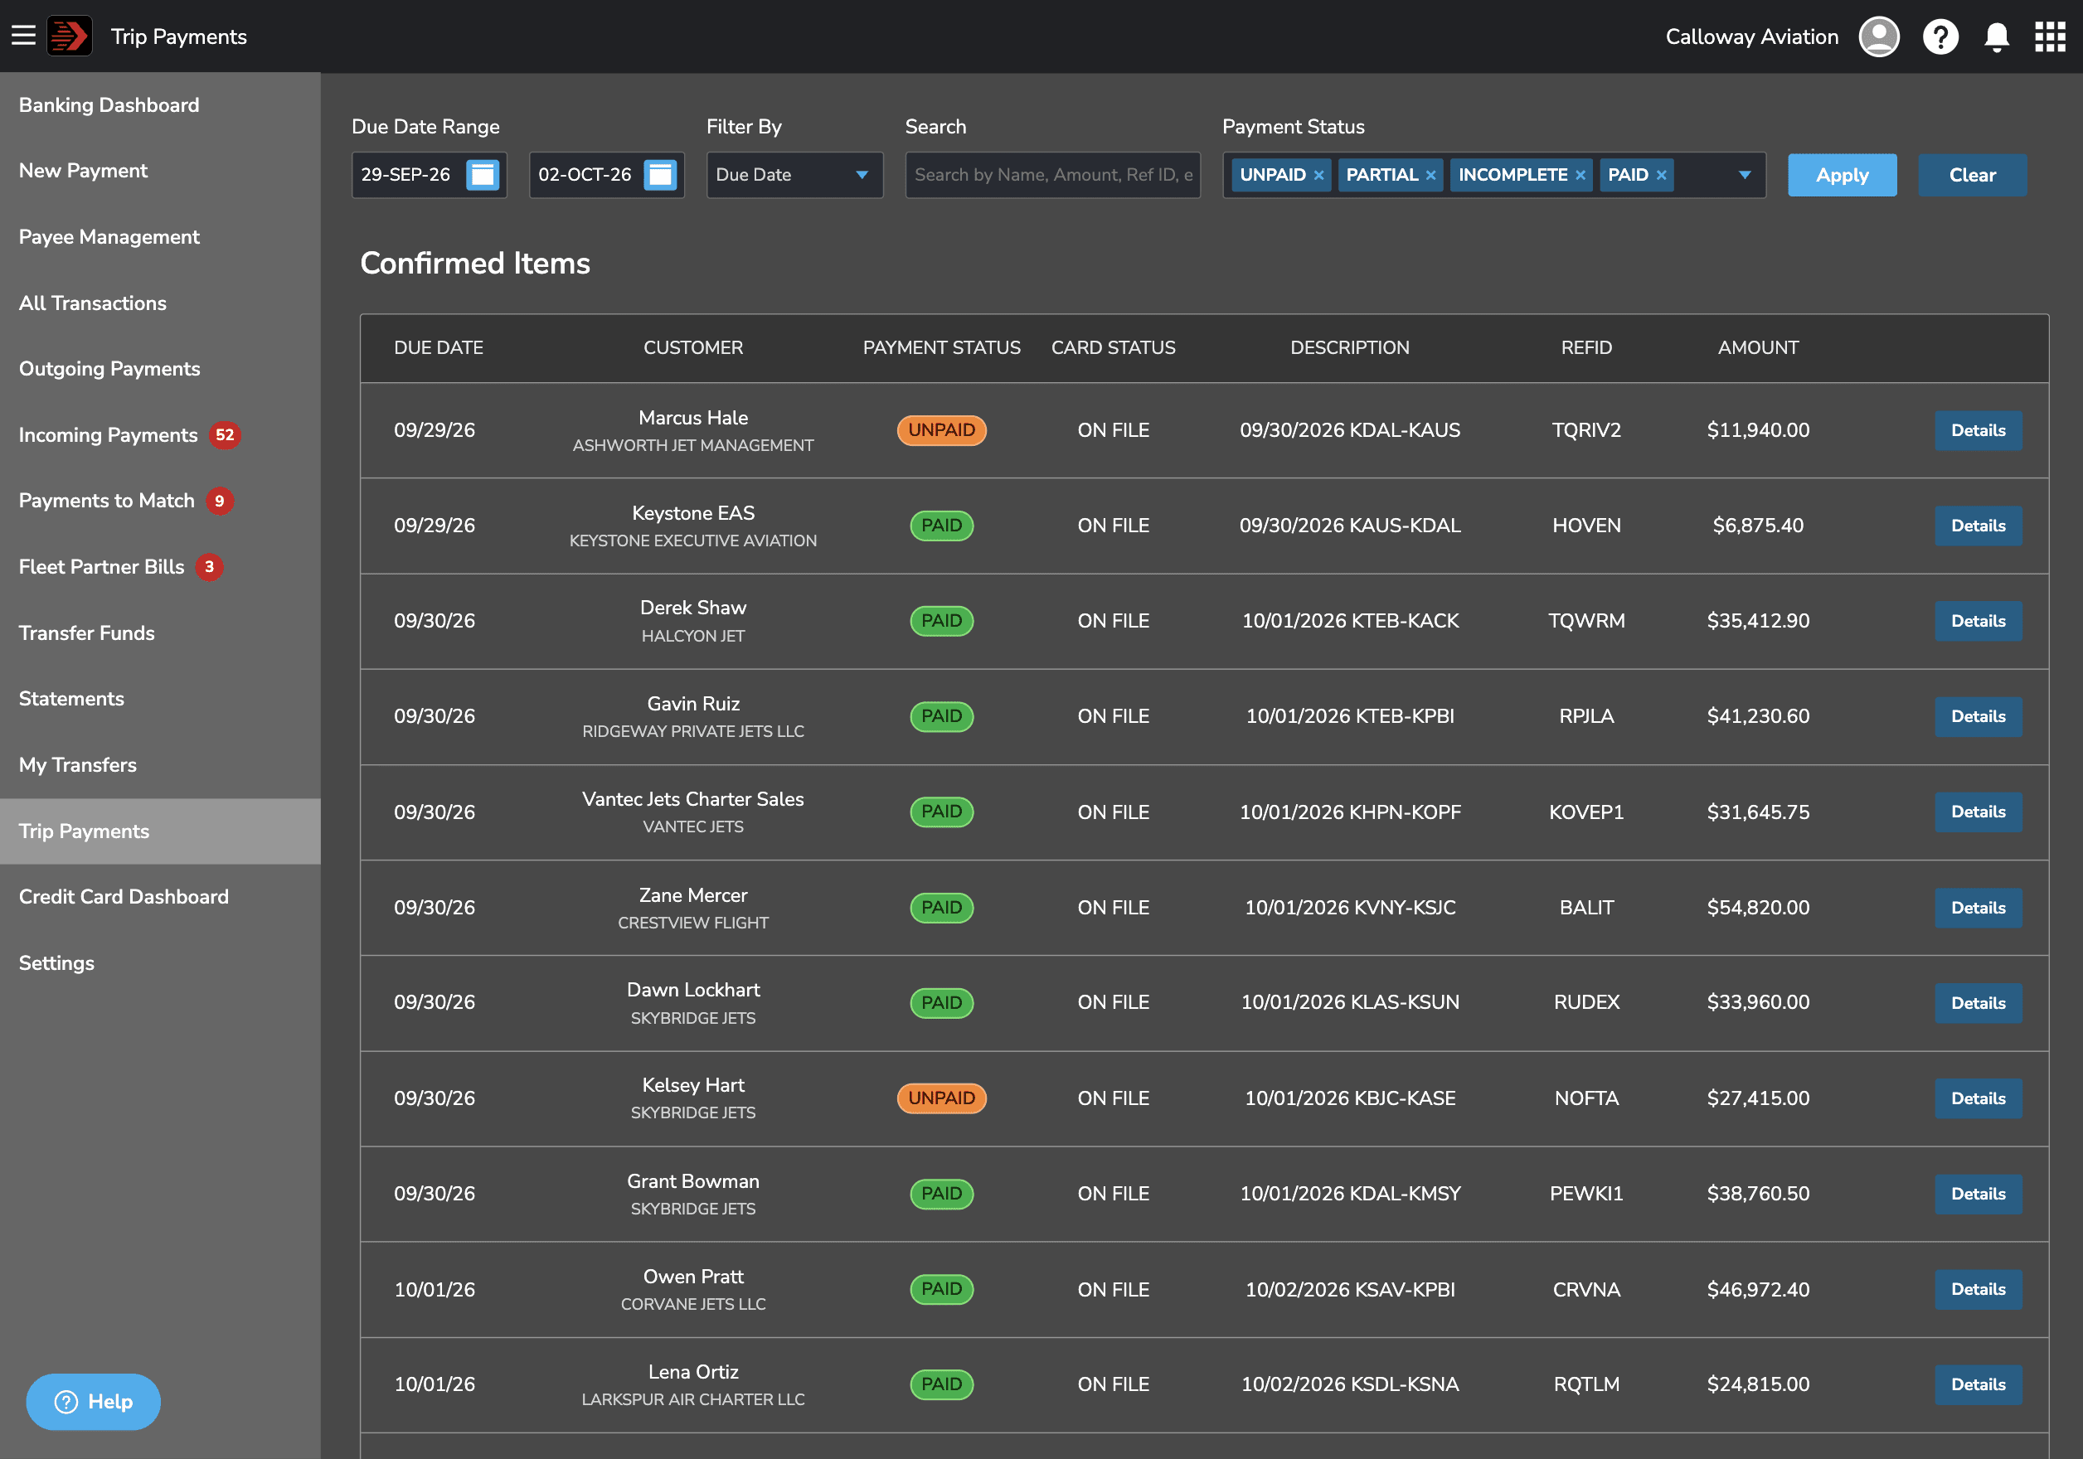
Task: Open the apps grid launcher
Action: 2050,36
